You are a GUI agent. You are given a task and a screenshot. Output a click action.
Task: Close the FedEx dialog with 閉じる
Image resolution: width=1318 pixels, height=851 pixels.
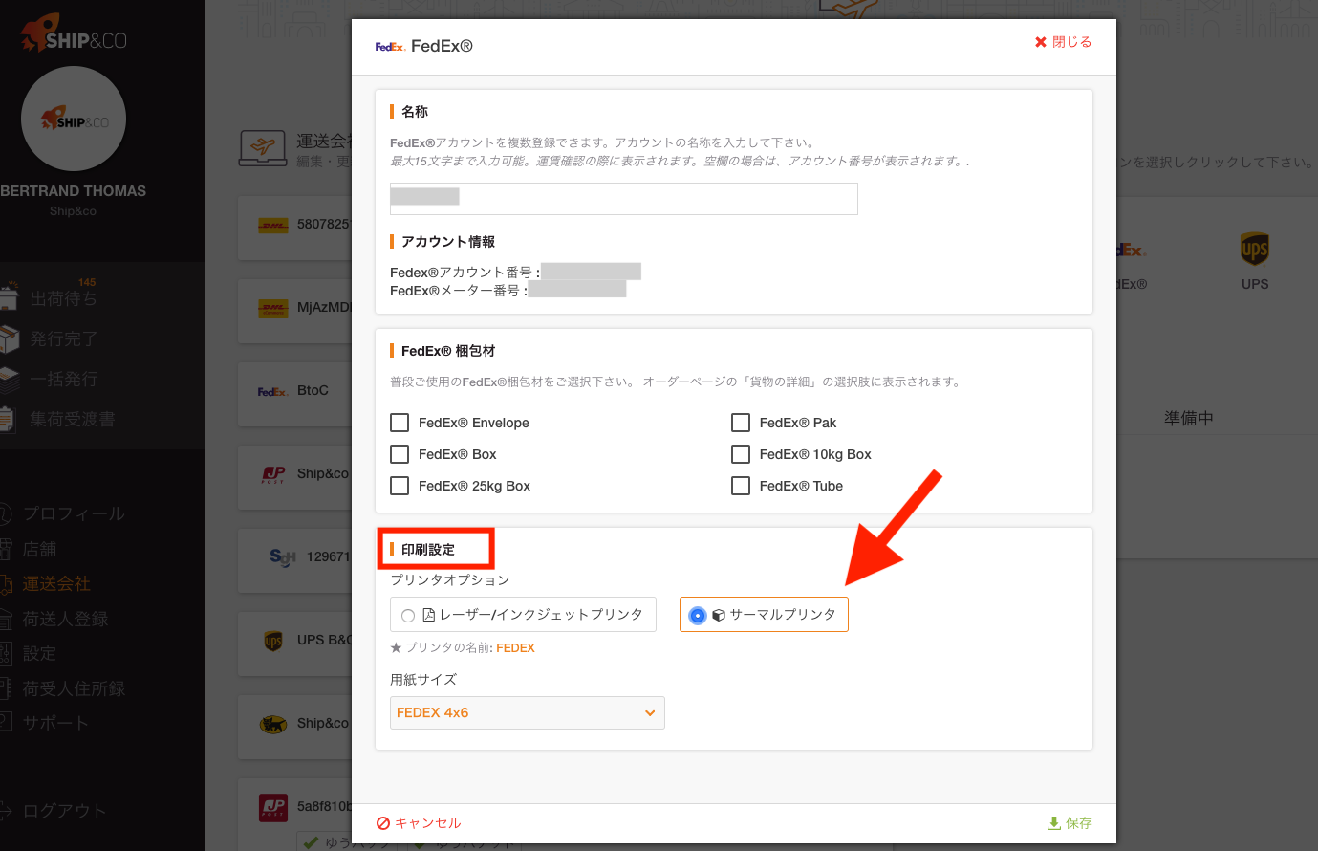(x=1063, y=42)
